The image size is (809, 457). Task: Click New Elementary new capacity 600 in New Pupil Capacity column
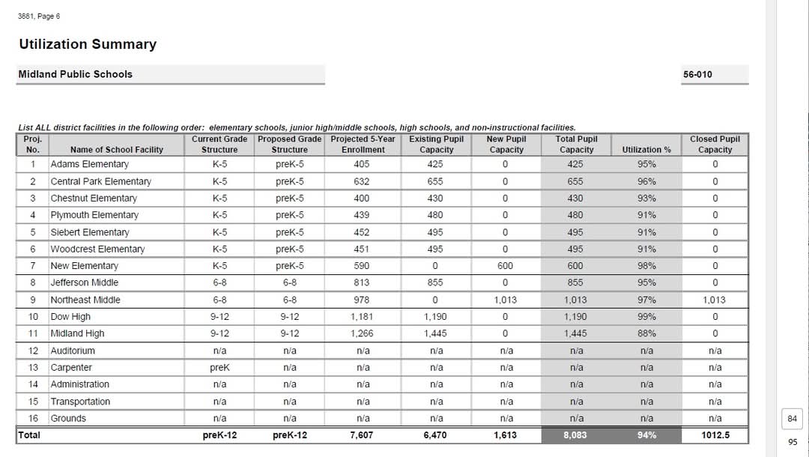coord(505,266)
